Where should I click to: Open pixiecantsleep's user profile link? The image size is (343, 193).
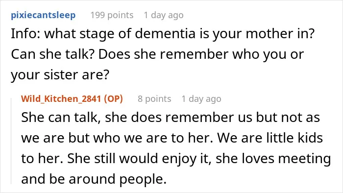click(x=43, y=15)
